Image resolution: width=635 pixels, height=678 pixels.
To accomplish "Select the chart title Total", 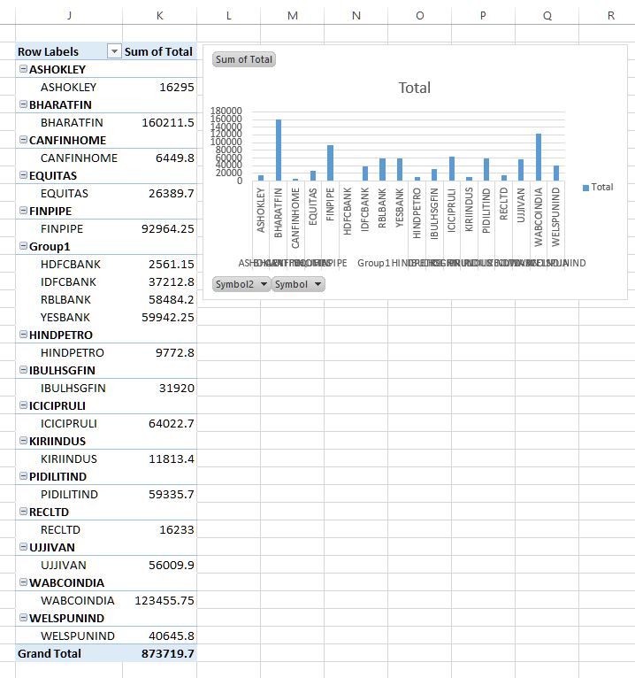I will [414, 88].
